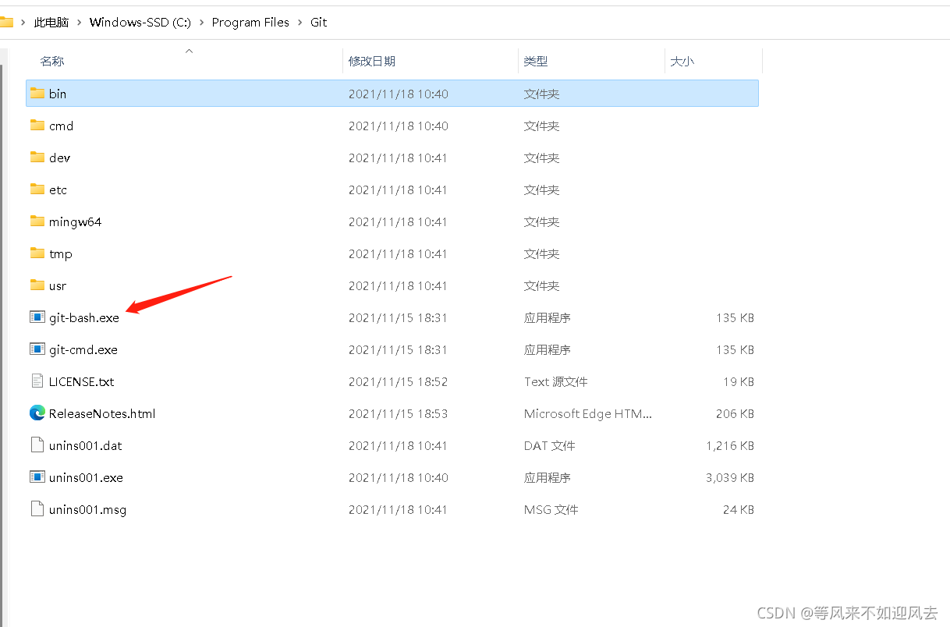Image resolution: width=950 pixels, height=627 pixels.
Task: Sort files by the 名称 column header
Action: coord(52,61)
